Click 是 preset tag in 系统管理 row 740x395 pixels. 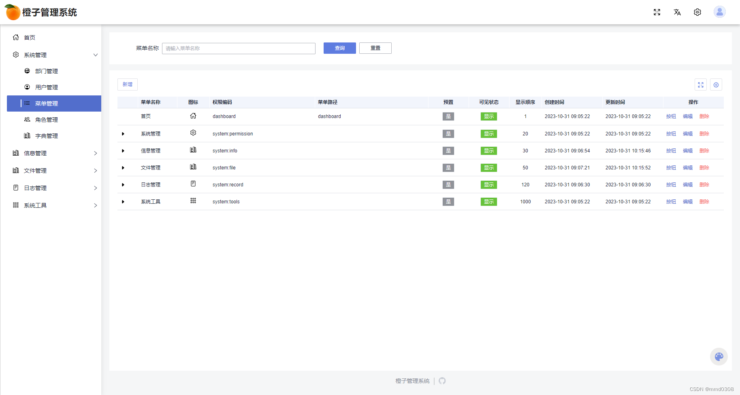point(448,134)
